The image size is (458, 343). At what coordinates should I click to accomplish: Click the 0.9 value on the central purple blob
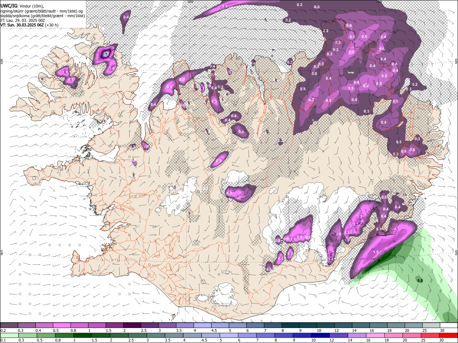219,161
